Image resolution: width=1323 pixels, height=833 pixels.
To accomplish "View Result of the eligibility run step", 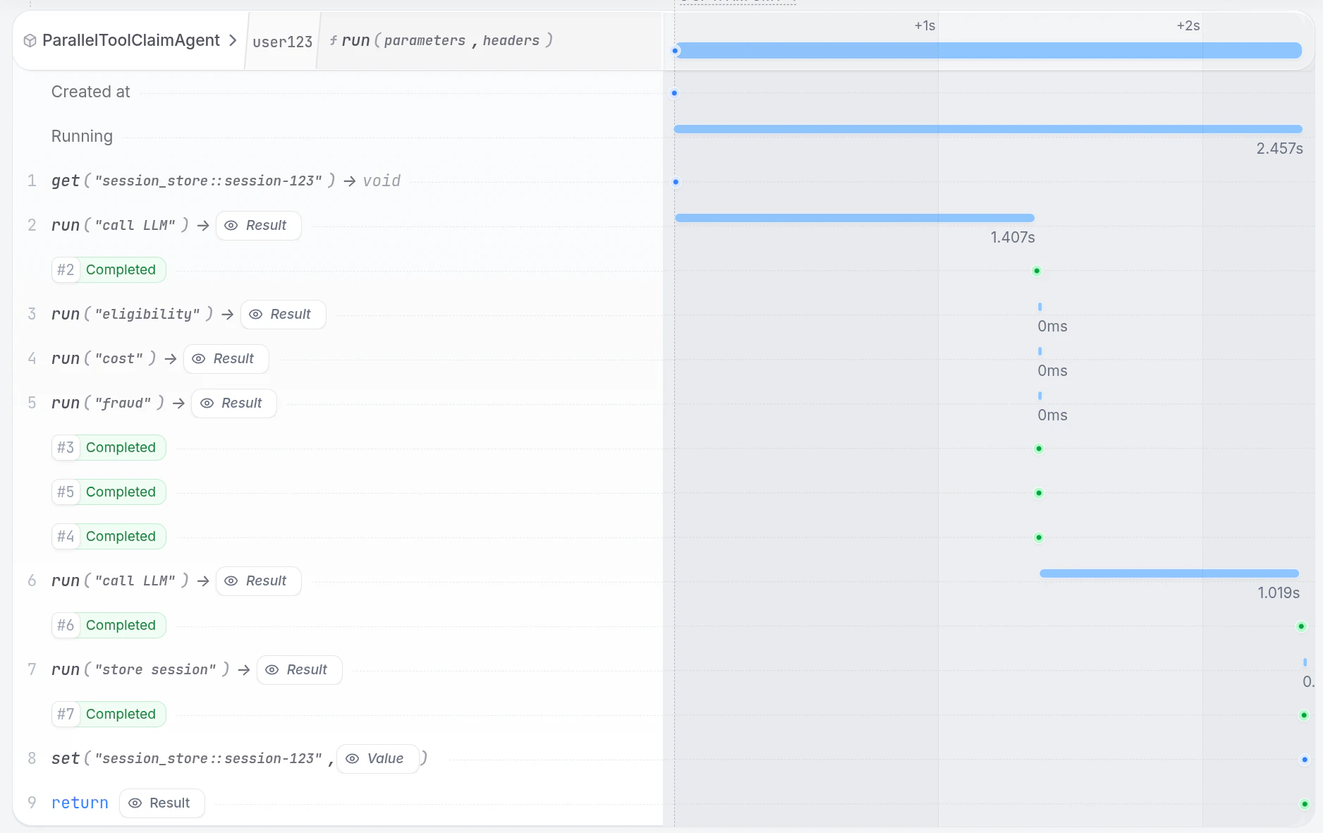I will tap(283, 315).
